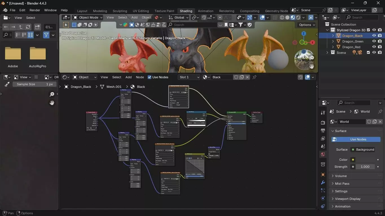Viewport: 385px width, 216px height.
Task: Pin the node editor material
Action: click(x=254, y=77)
